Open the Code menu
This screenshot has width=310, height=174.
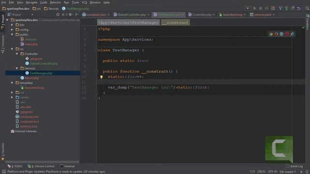[x=44, y=2]
